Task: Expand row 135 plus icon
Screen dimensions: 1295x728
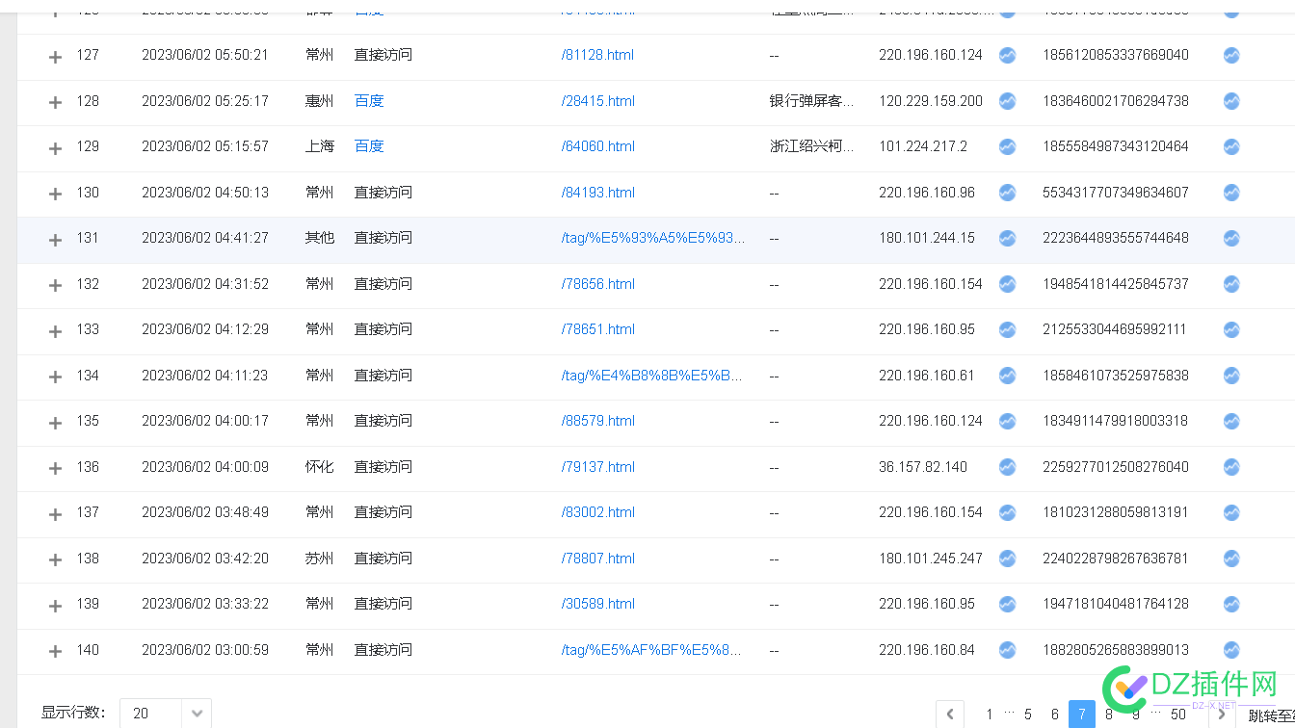Action: click(x=55, y=423)
